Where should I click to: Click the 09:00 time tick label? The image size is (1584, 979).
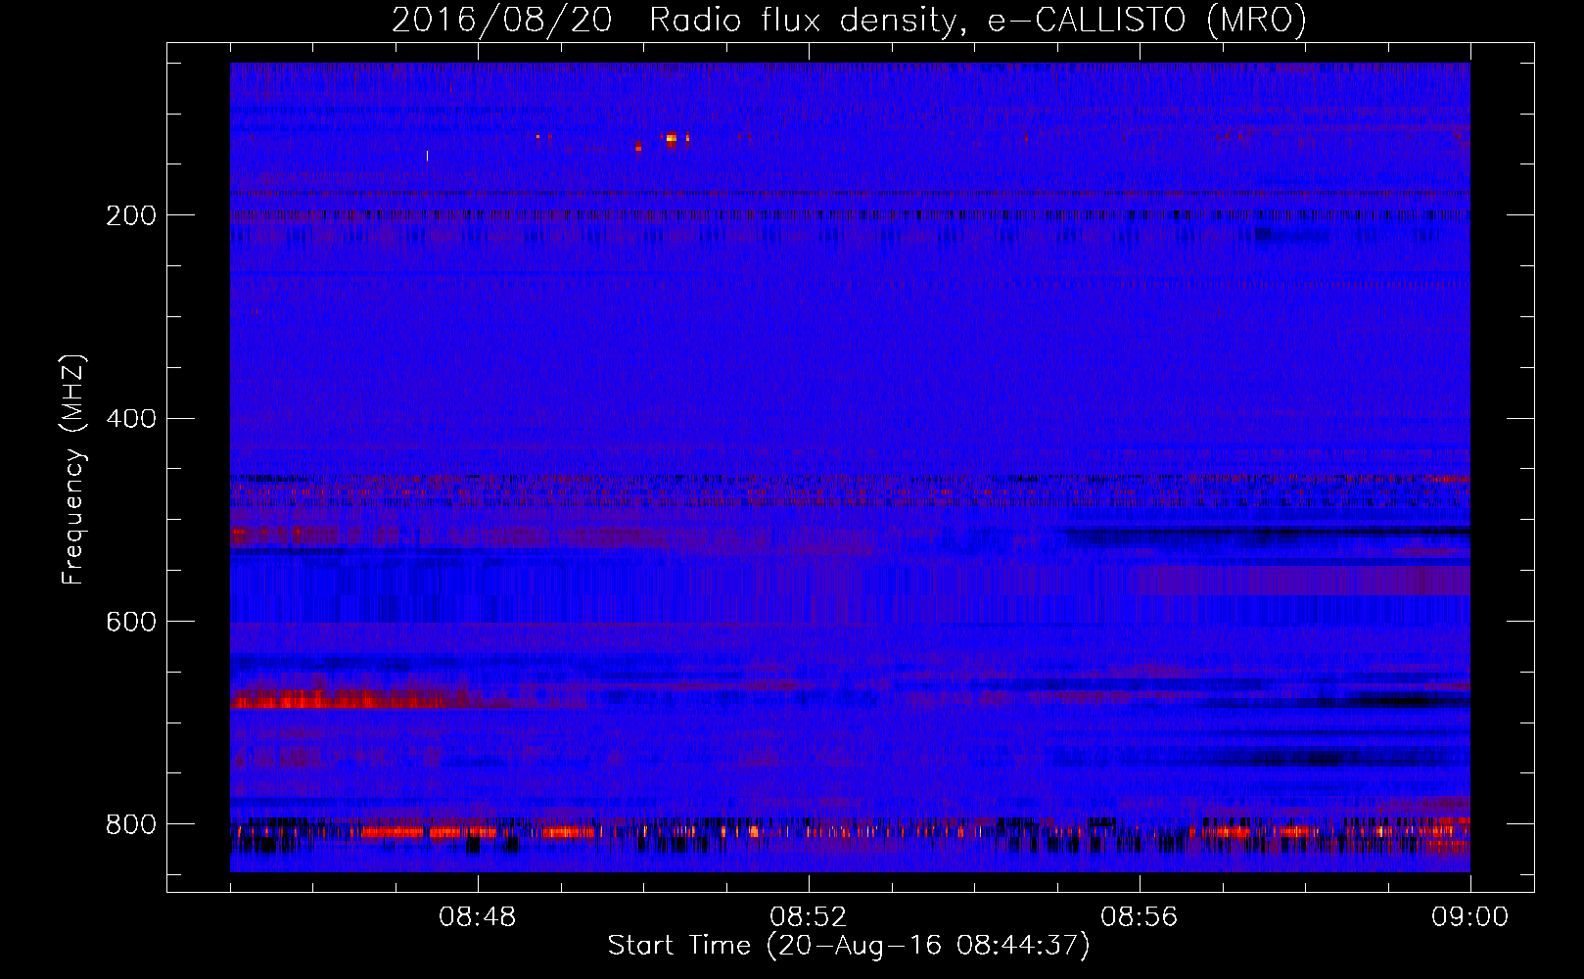click(x=1469, y=917)
